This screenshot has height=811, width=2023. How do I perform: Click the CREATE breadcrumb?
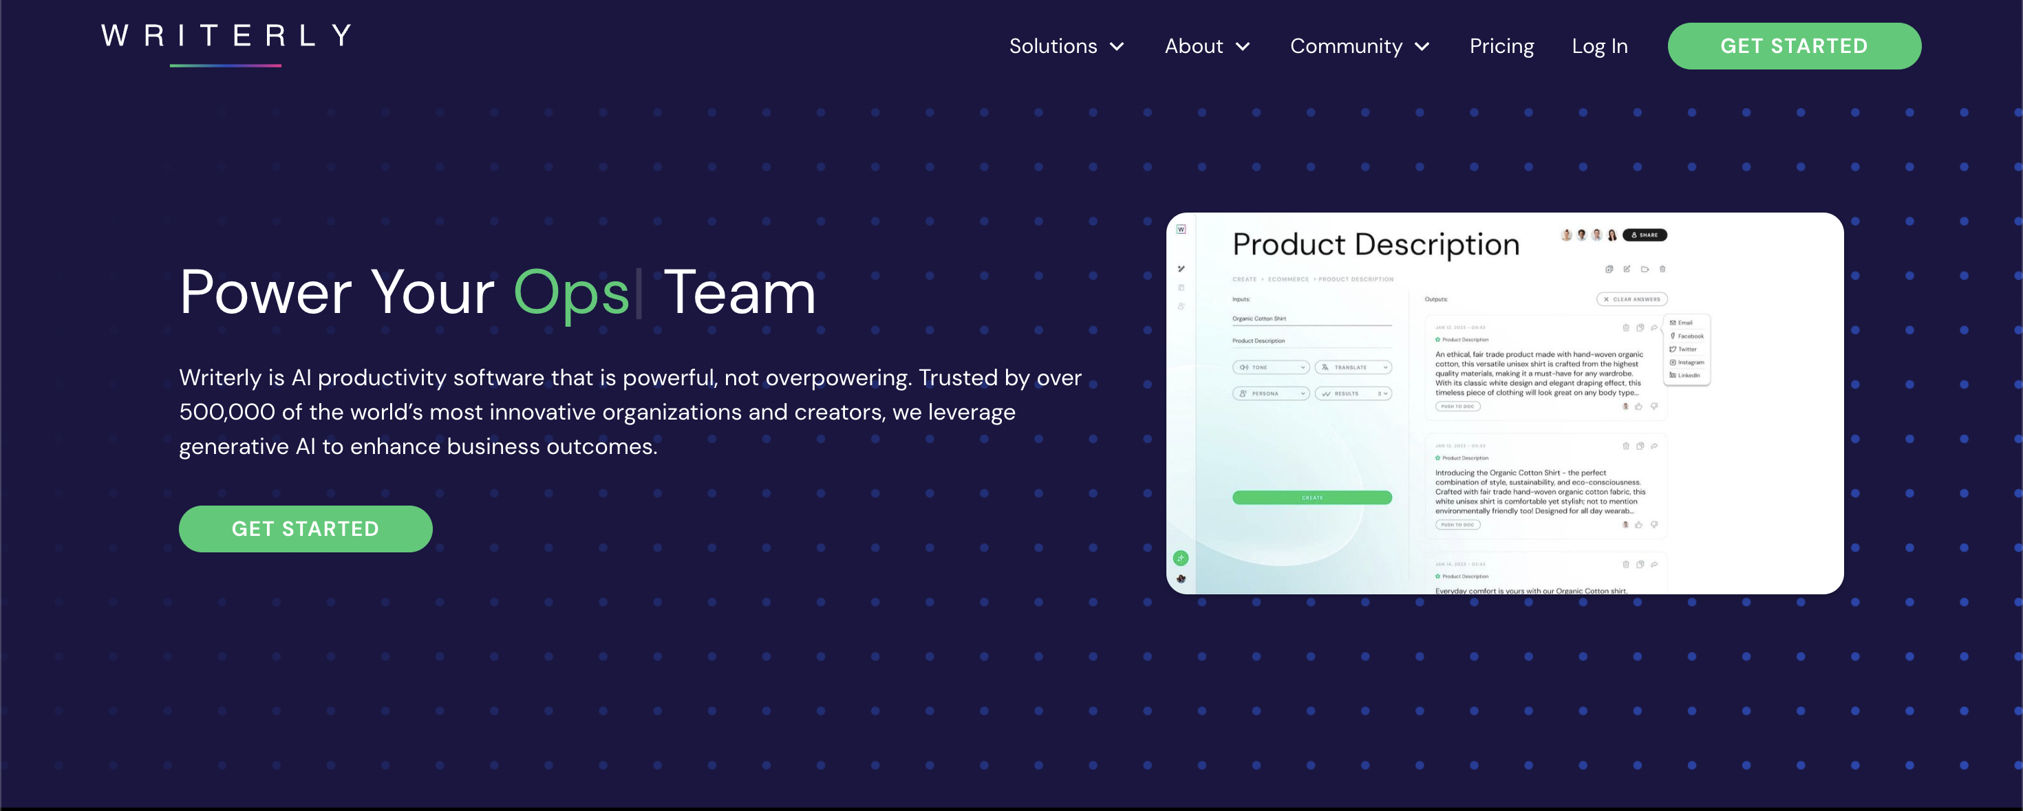(1244, 279)
